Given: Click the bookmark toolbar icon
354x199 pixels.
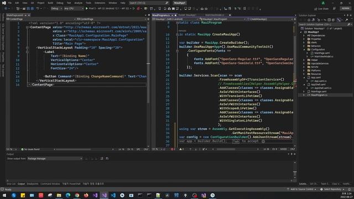Looking at the screenshot, I should 244,9.
